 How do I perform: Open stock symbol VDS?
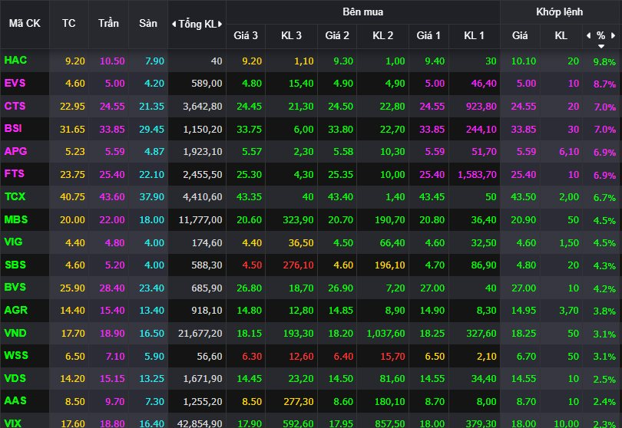pos(15,378)
